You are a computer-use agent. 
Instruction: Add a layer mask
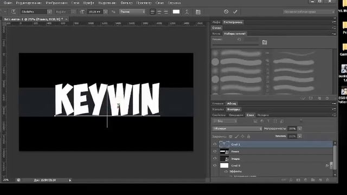click(x=298, y=180)
